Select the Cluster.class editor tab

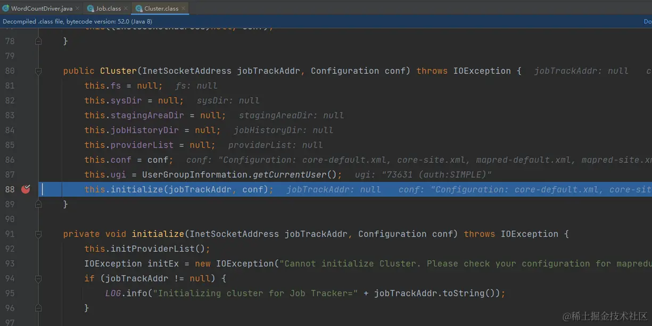(161, 8)
